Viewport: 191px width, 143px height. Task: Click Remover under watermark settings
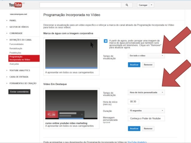point(148,65)
